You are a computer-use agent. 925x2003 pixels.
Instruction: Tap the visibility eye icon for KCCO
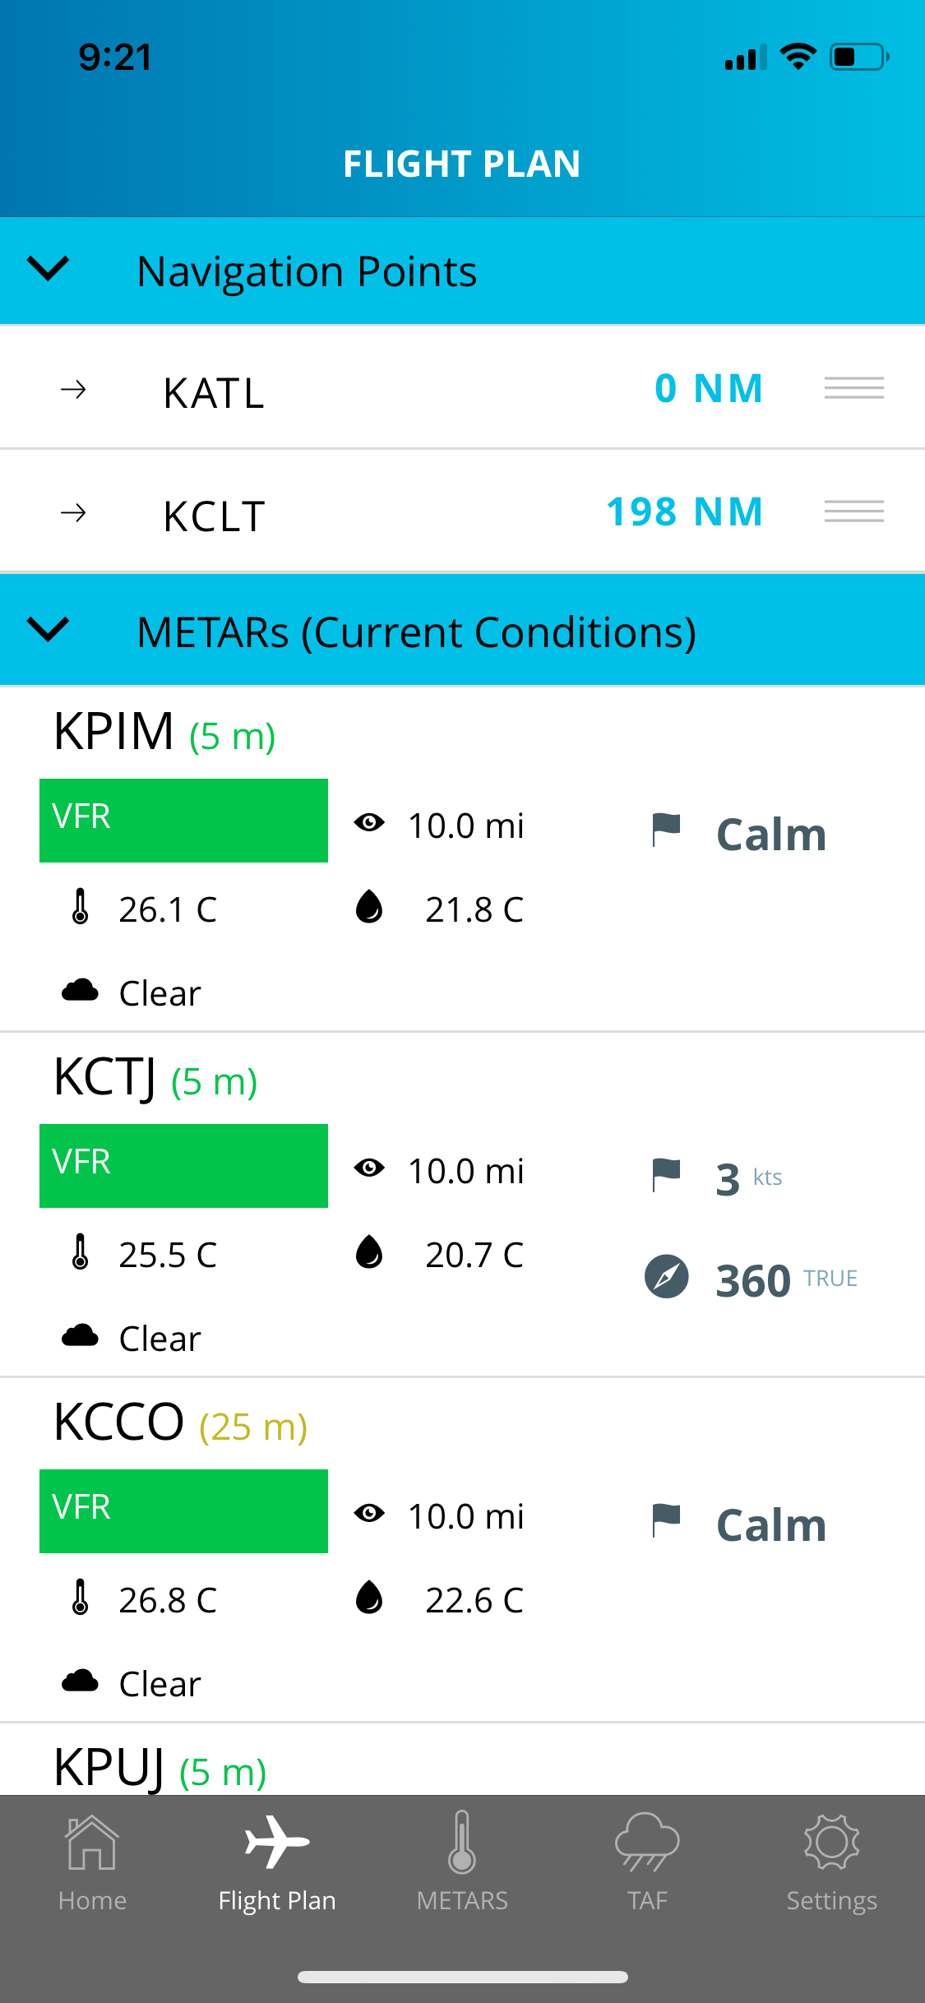tap(369, 1513)
